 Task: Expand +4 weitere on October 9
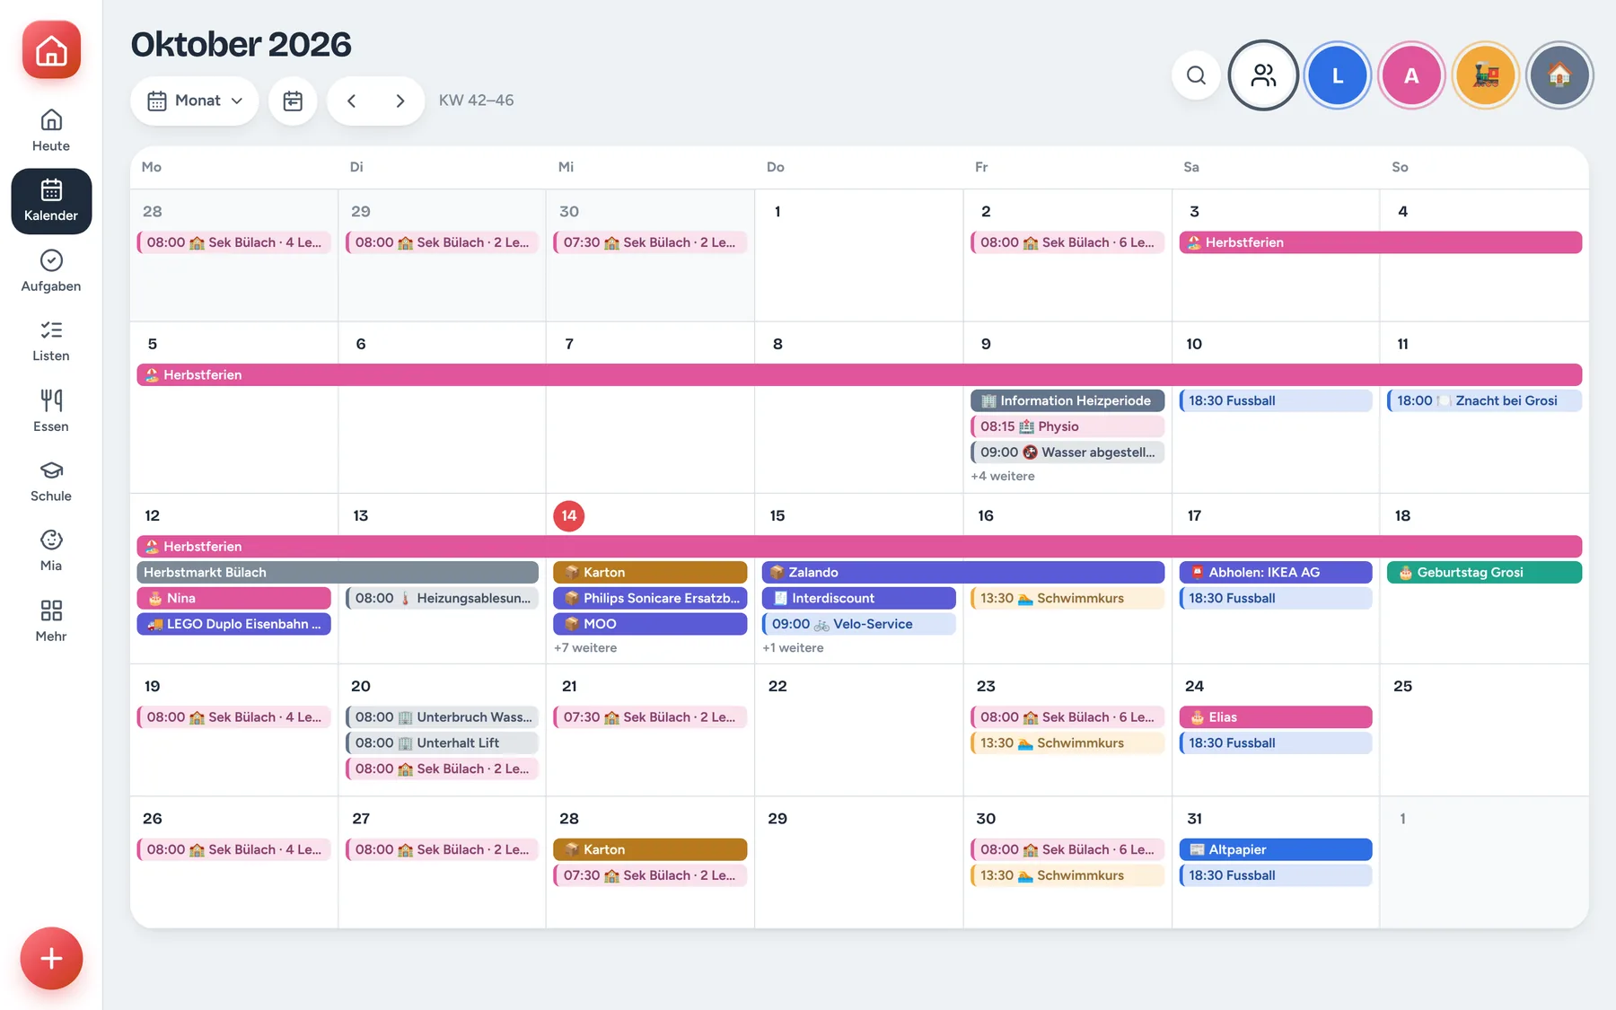point(1003,476)
